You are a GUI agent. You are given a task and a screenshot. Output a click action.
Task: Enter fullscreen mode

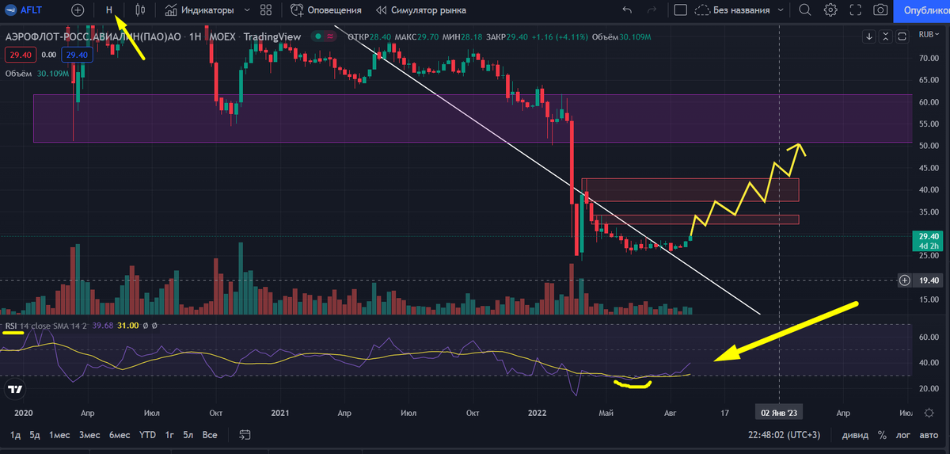coord(856,10)
